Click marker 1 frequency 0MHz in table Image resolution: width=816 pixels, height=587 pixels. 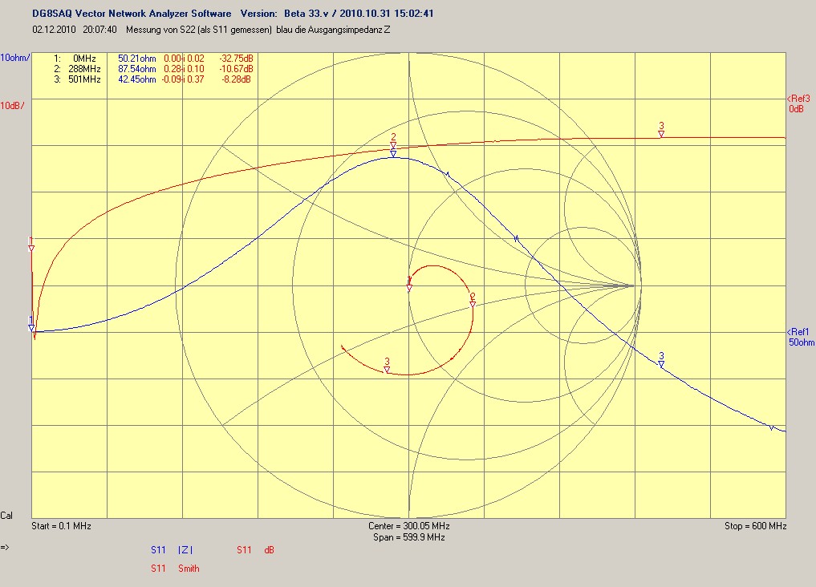coord(84,59)
